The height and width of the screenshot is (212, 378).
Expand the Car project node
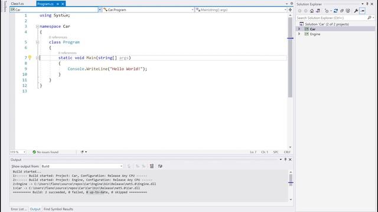[299, 29]
